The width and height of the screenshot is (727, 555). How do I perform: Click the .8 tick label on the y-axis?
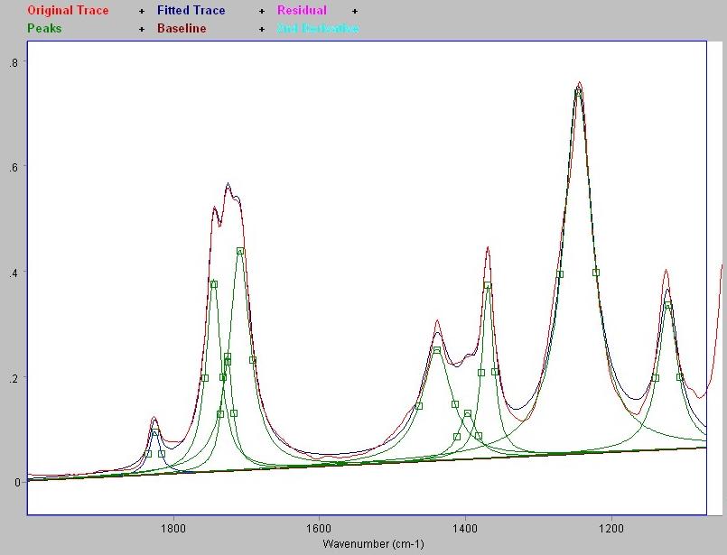click(13, 62)
